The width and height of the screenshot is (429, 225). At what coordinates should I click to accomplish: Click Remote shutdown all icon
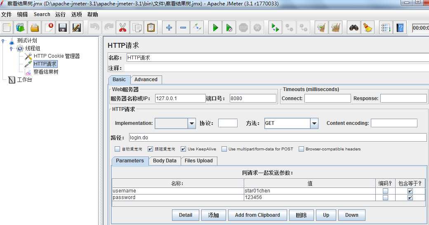pos(303,28)
